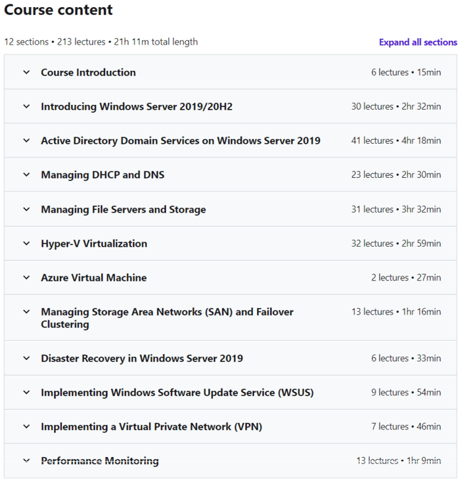The image size is (460, 482).
Task: Toggle chevron for Active Directory Domain Services
Action: (26, 141)
